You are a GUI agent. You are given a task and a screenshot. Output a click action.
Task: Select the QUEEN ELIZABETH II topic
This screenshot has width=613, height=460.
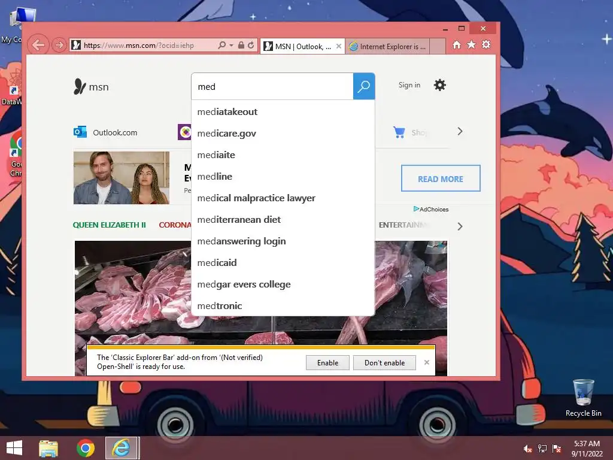(x=109, y=225)
